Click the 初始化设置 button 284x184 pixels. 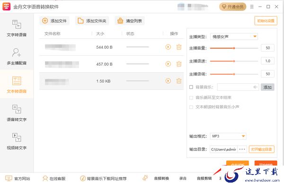point(266,21)
